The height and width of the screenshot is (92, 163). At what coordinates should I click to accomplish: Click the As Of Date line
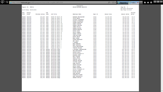click(x=29, y=10)
